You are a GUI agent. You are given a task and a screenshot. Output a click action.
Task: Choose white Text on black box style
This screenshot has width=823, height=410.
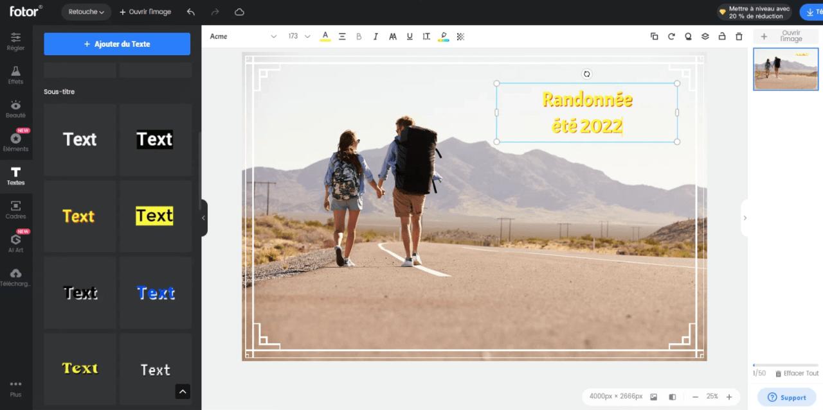[156, 140]
